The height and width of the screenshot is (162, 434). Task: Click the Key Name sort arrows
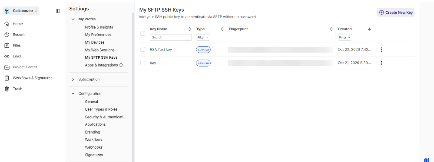point(189,29)
